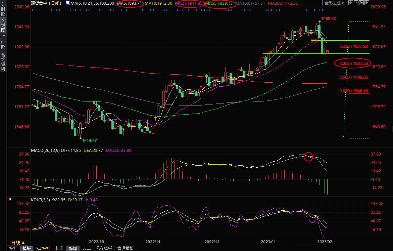
Task: Toggle the BOLL template button
Action: coord(86,248)
